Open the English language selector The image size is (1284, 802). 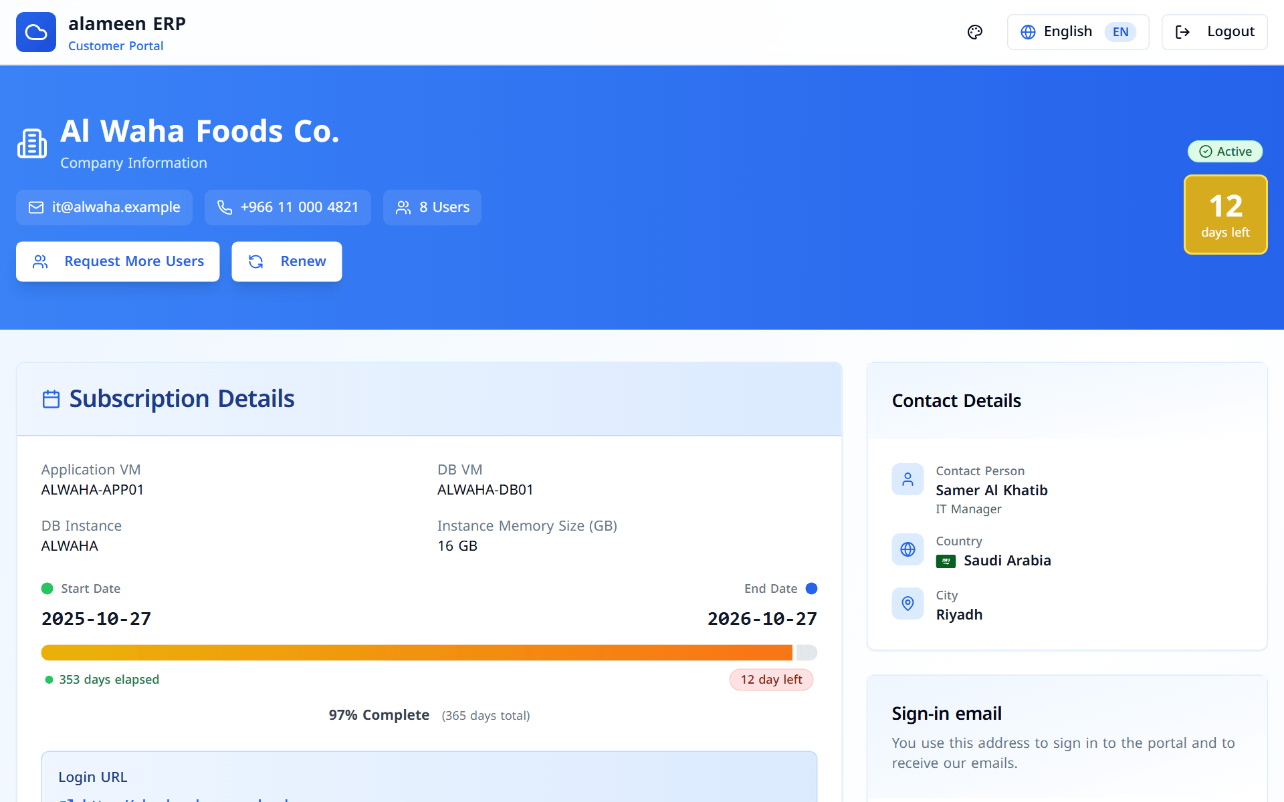1078,32
